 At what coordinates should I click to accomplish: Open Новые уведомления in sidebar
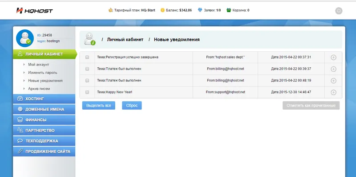[x=45, y=81]
